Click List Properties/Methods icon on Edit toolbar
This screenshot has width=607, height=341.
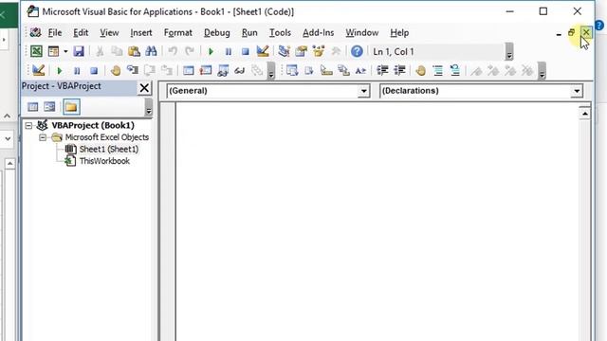(292, 70)
